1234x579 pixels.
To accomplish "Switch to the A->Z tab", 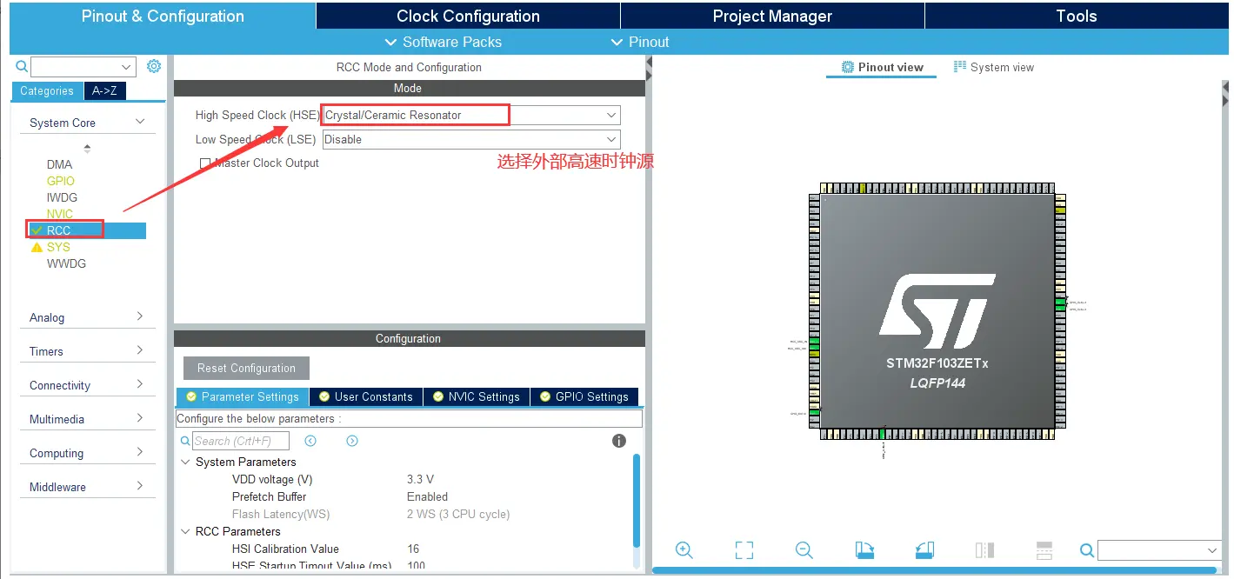I will tap(104, 90).
